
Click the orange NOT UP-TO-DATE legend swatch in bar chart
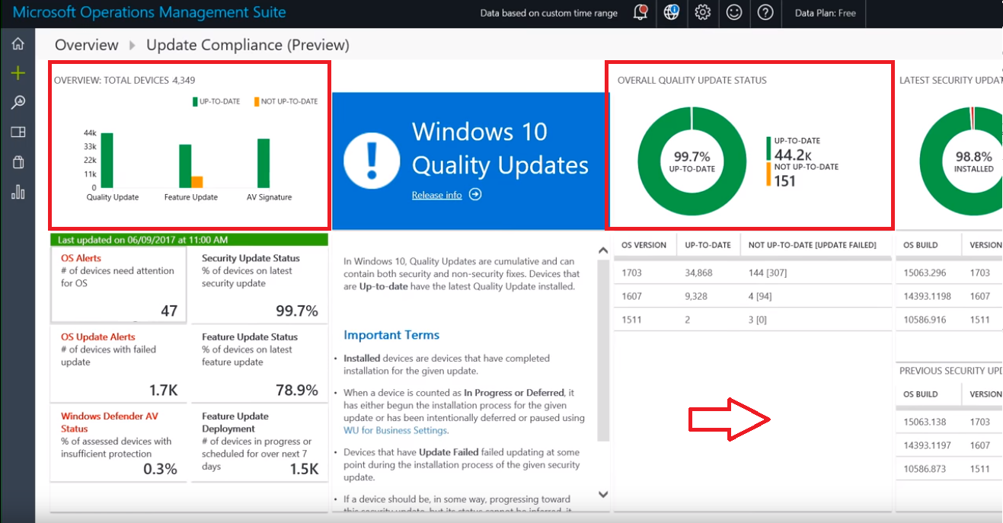255,101
